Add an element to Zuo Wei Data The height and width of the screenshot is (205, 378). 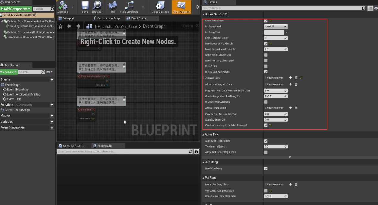(x=291, y=78)
